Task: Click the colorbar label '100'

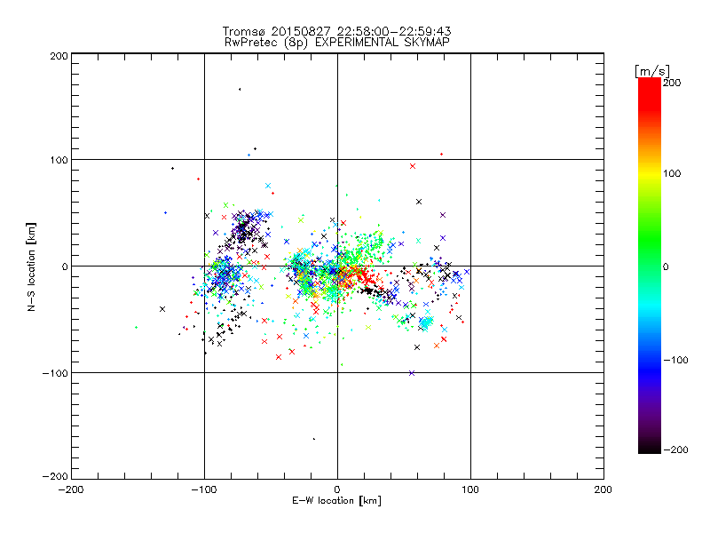Action: click(672, 173)
